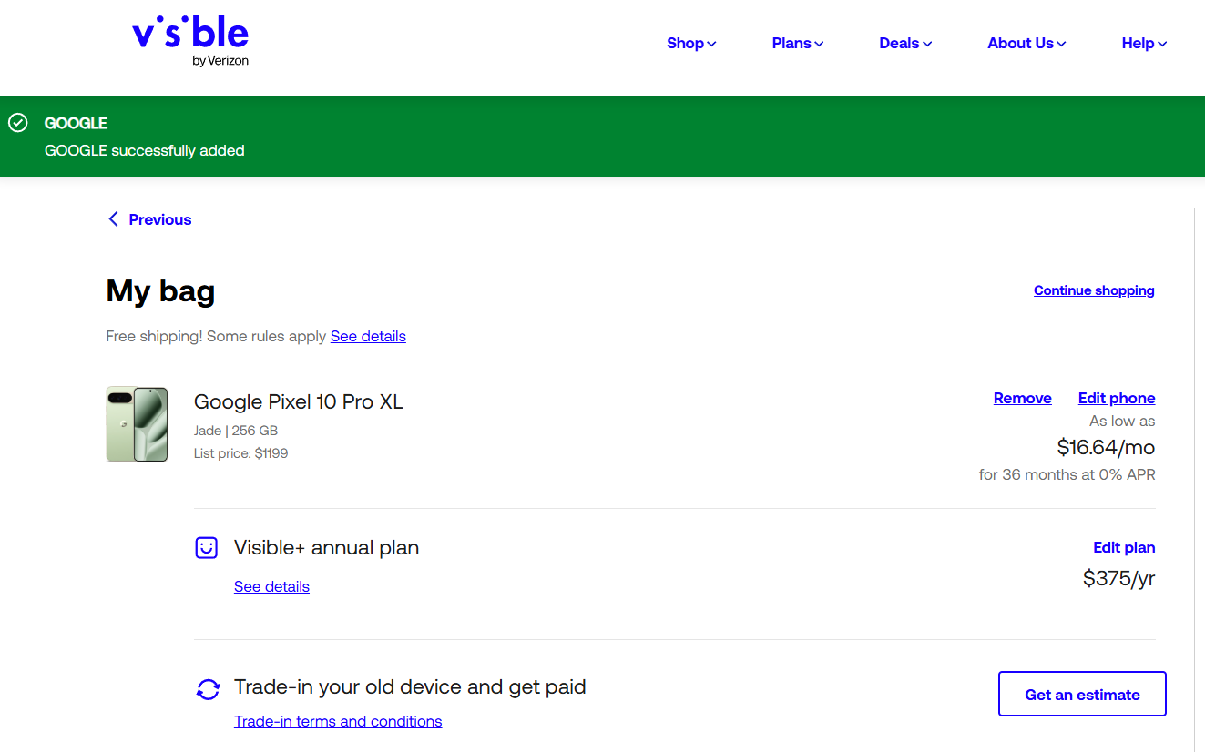
Task: View free shipping See details link
Action: click(368, 336)
